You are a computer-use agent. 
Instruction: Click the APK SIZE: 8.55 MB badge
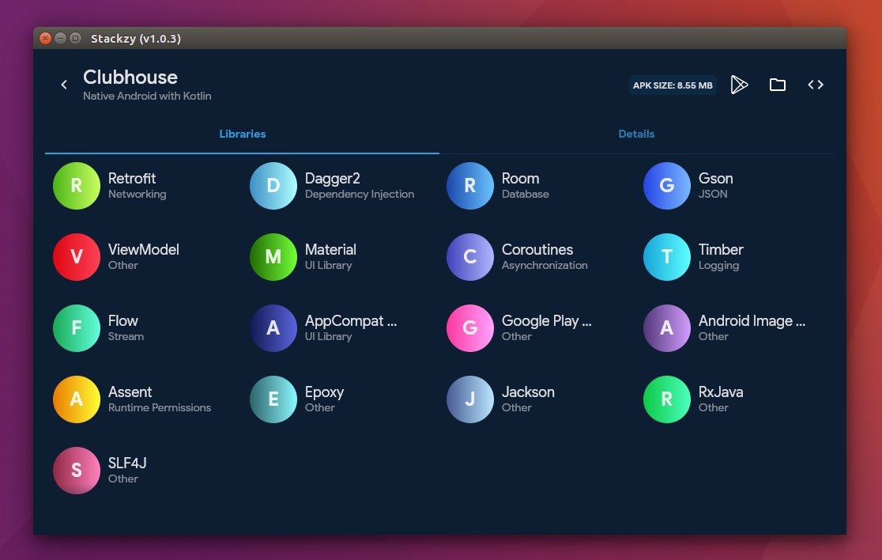click(673, 85)
